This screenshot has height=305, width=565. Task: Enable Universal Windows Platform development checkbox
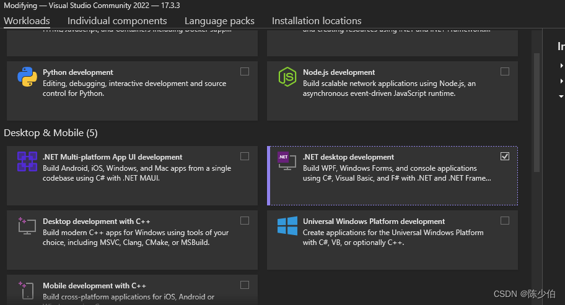[505, 221]
